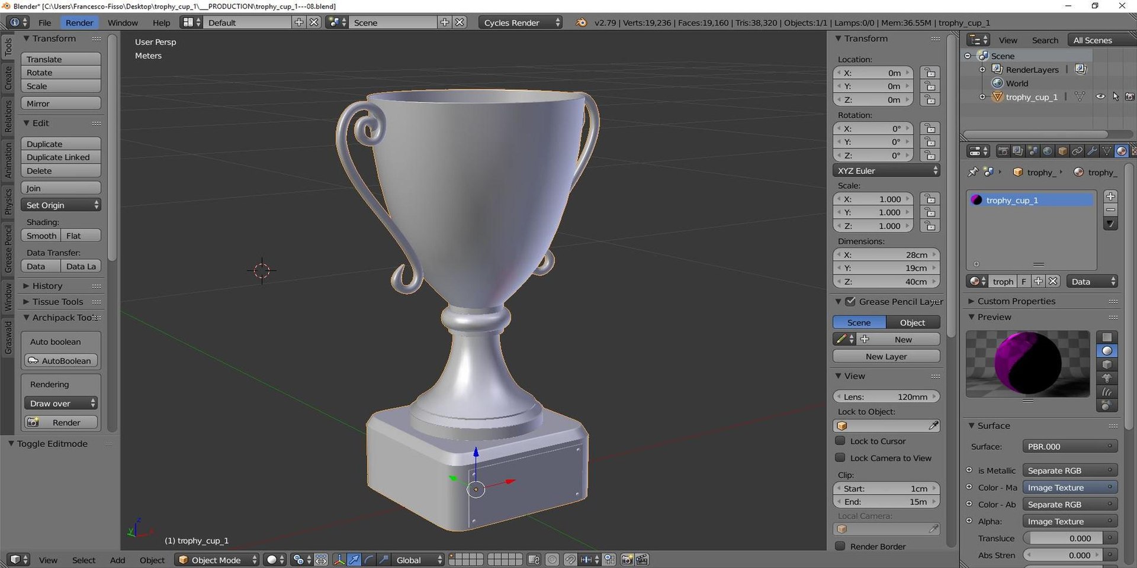
Task: Click the OpenGL render image camera icon
Action: 627,560
